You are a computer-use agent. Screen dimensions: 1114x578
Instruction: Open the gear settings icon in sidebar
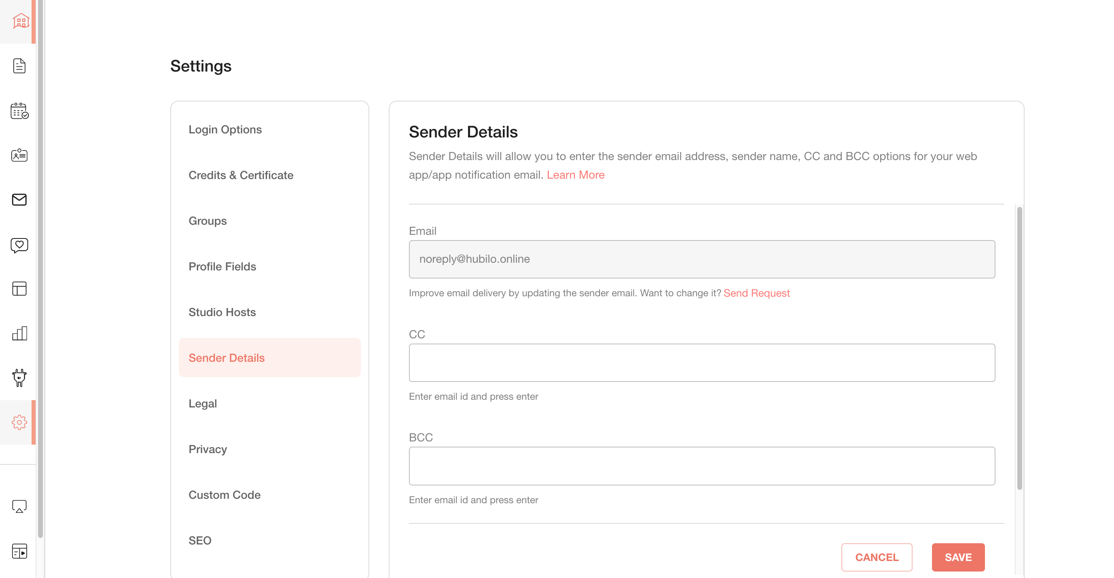click(x=19, y=422)
